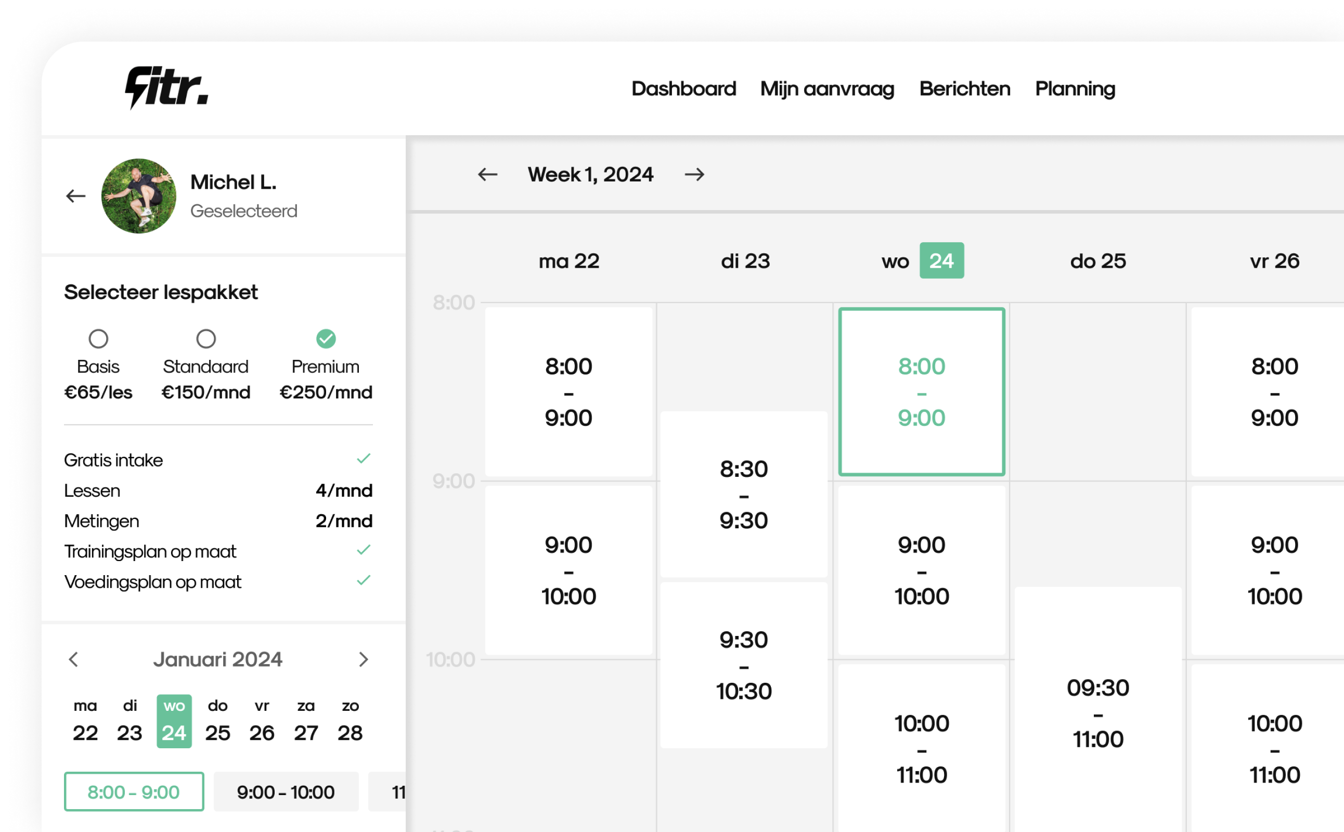Click the €150/mnd Standaard price
Image resolution: width=1344 pixels, height=832 pixels.
click(x=206, y=392)
